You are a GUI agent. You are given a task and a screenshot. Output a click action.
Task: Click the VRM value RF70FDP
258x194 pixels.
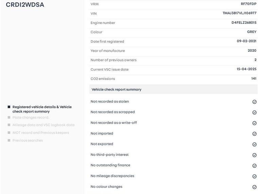(x=248, y=4)
